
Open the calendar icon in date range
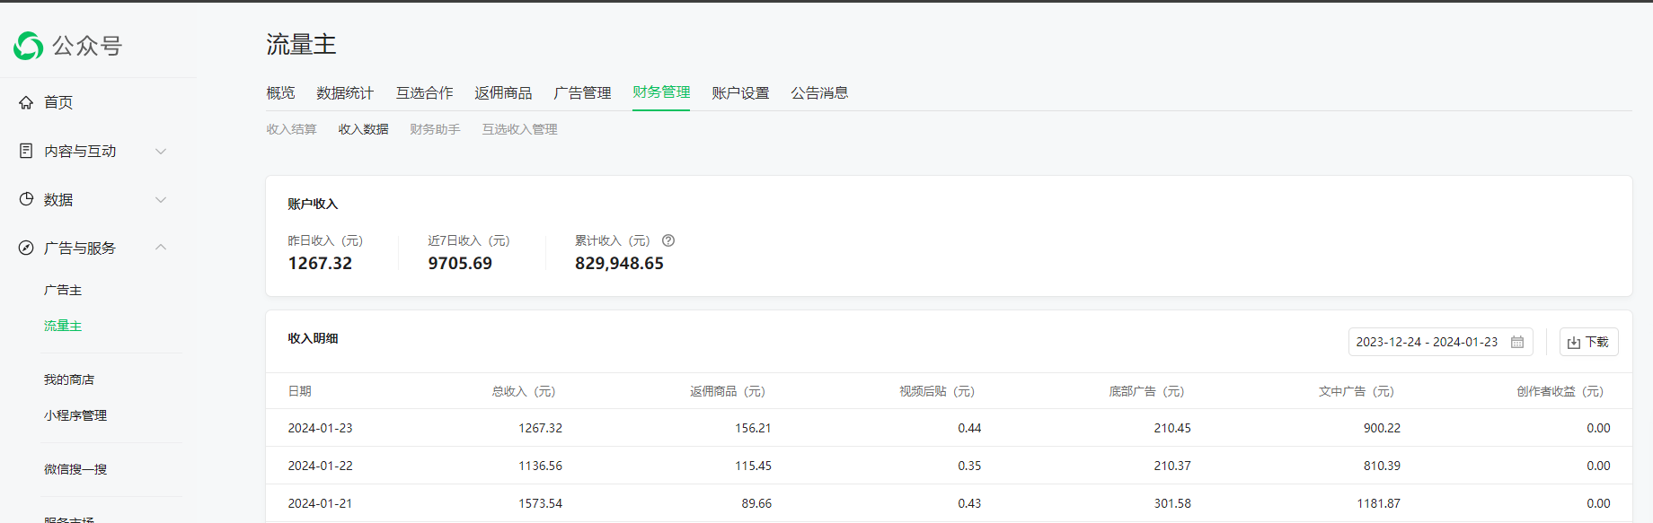point(1517,342)
